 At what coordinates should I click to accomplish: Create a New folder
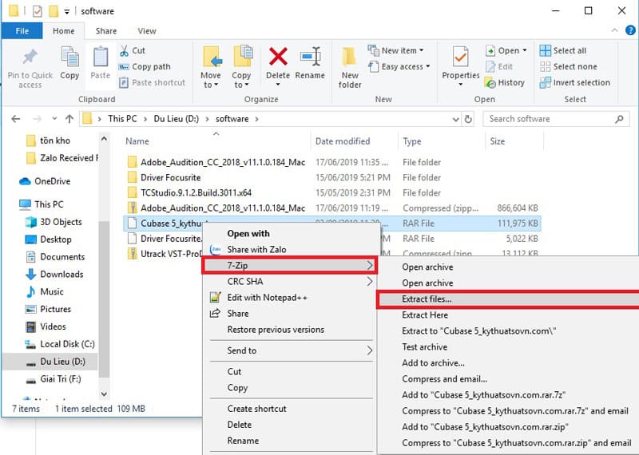coord(350,67)
